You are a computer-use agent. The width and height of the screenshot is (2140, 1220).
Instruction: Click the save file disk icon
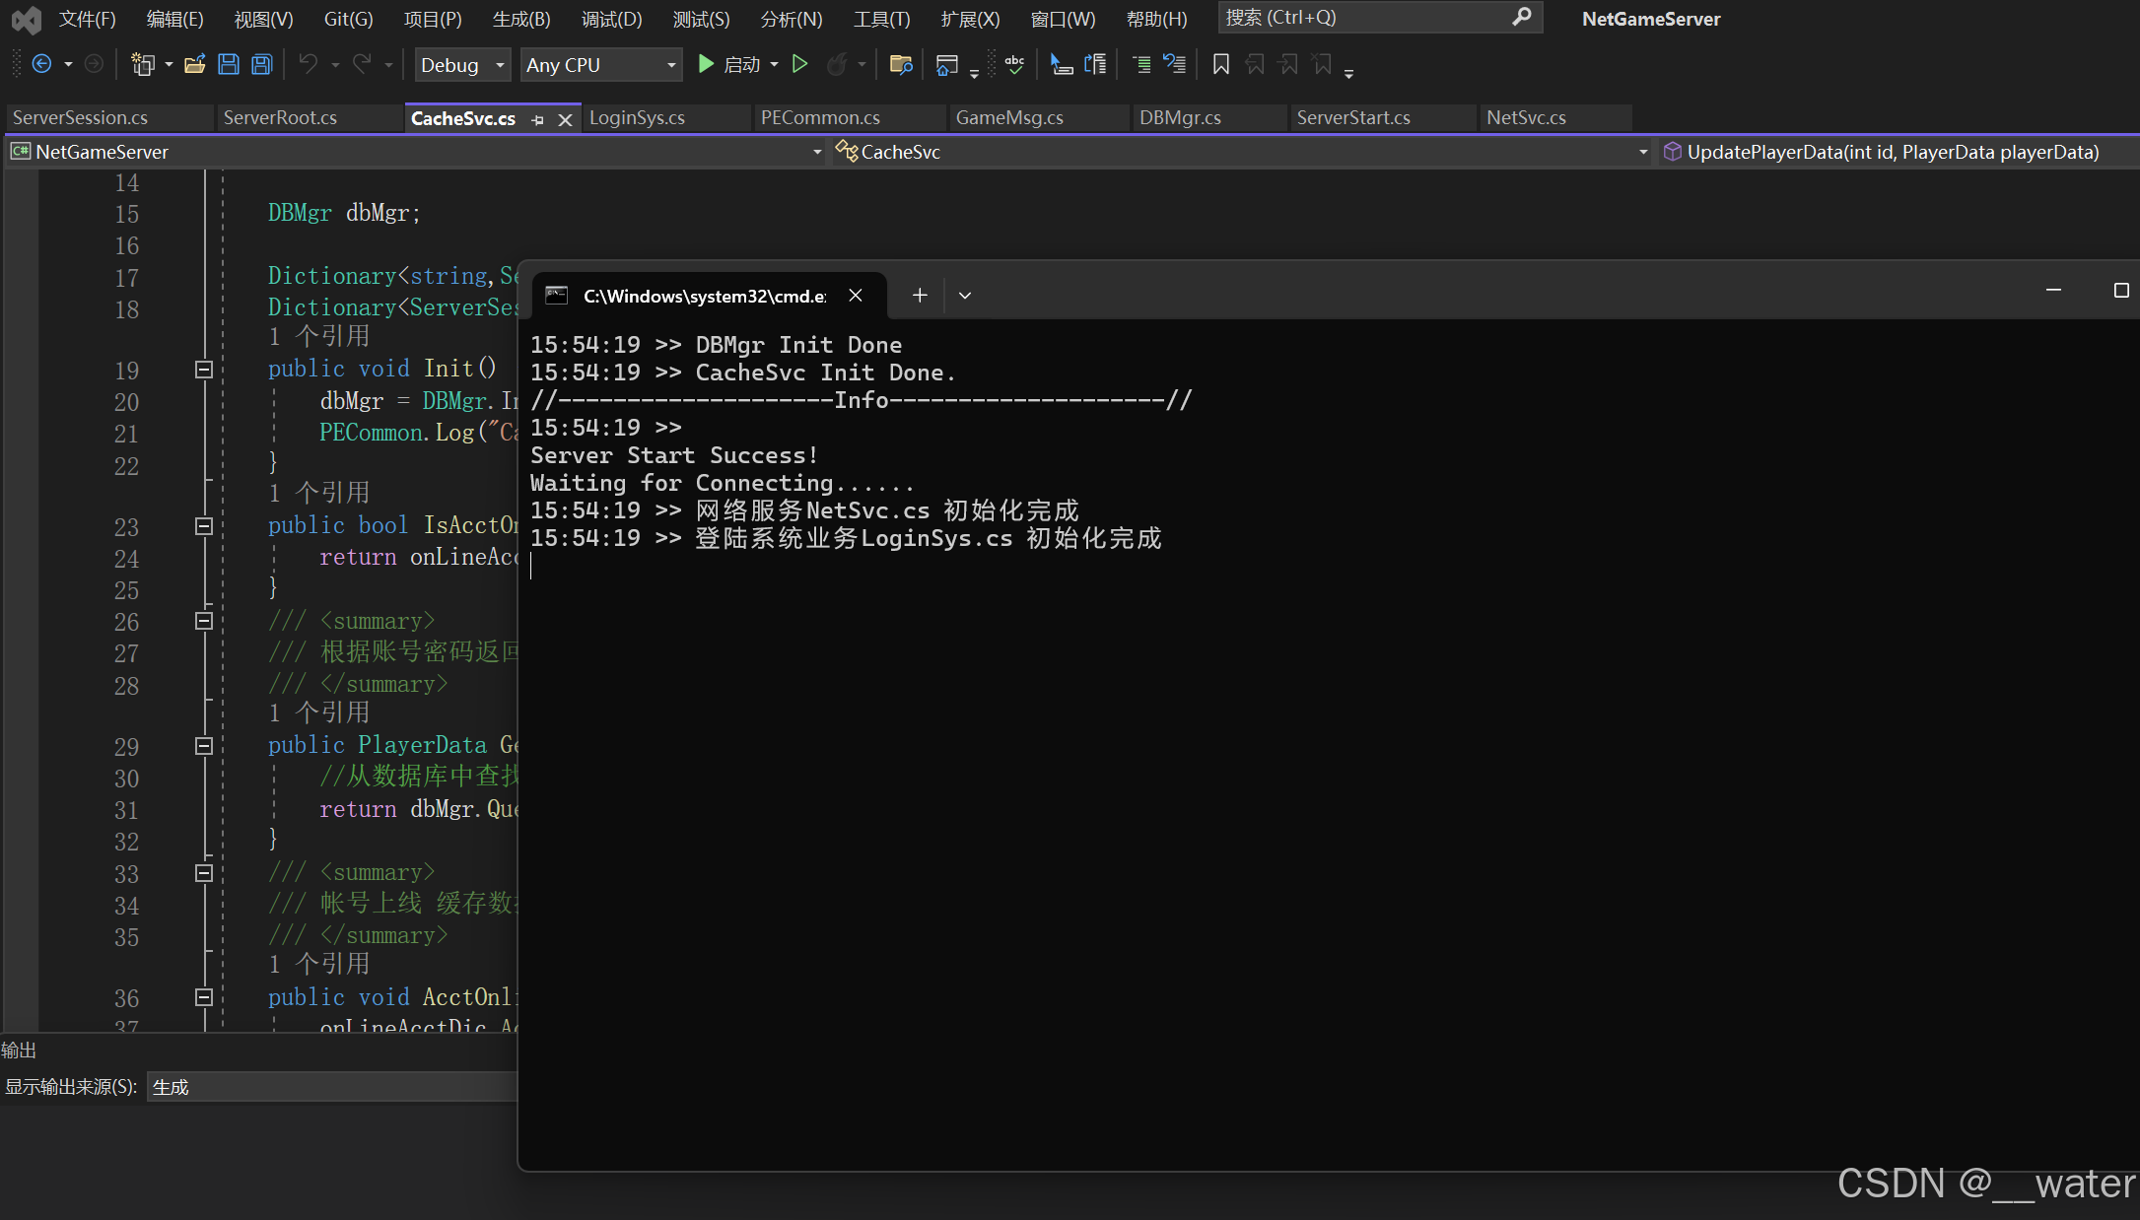[229, 65]
